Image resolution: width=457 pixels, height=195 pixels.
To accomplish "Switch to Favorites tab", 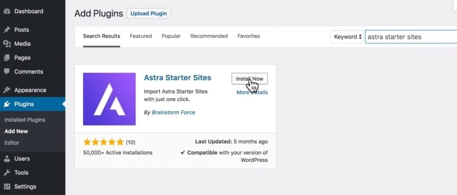I will [x=249, y=37].
